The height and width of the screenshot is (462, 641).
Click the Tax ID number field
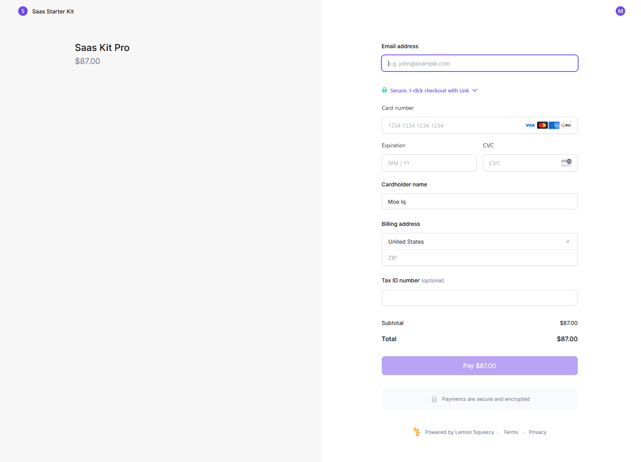(479, 298)
